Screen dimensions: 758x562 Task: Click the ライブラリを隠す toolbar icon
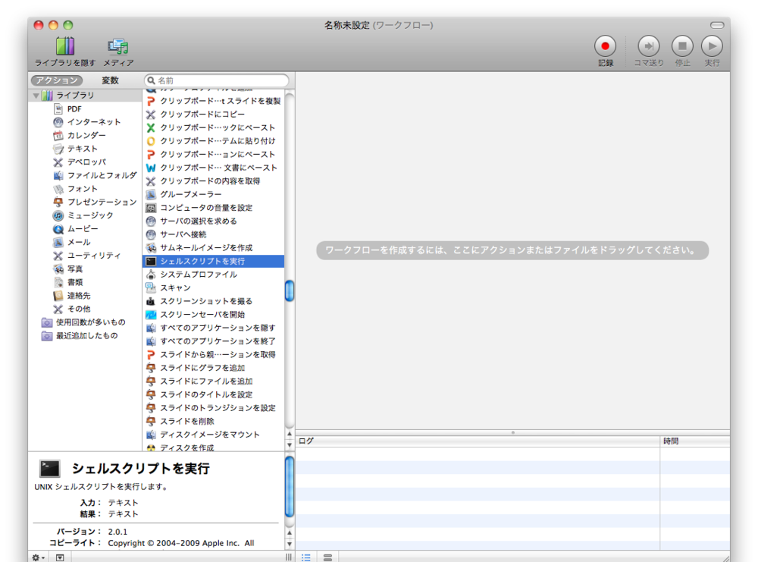point(64,46)
